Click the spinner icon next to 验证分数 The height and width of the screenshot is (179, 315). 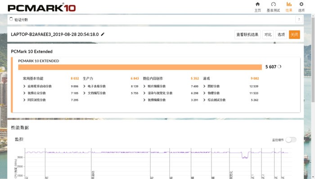[11, 19]
